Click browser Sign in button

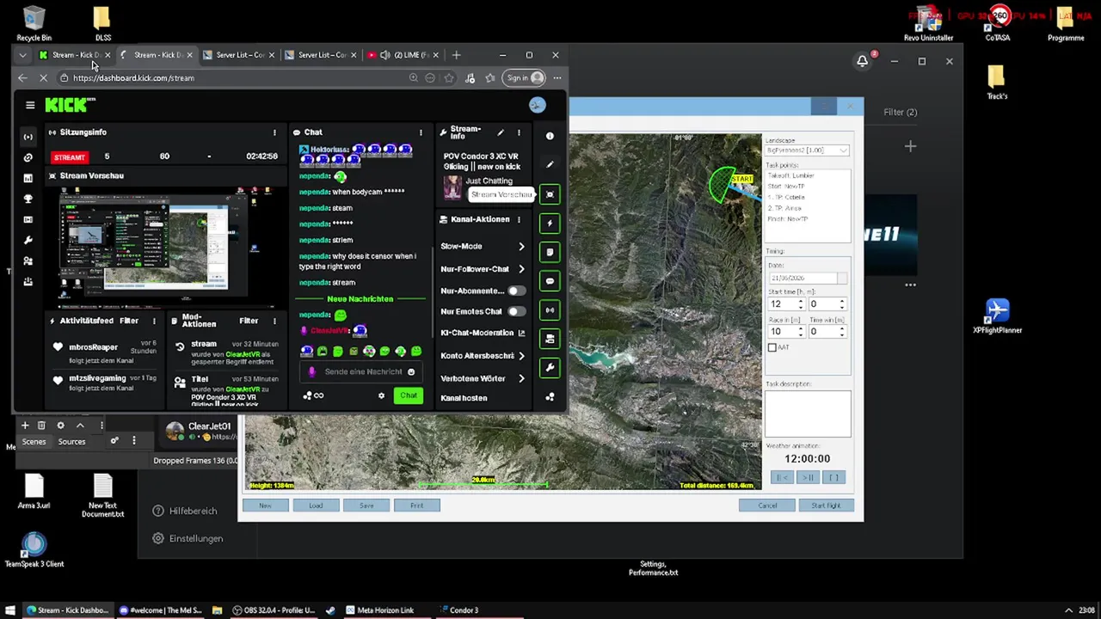(526, 78)
